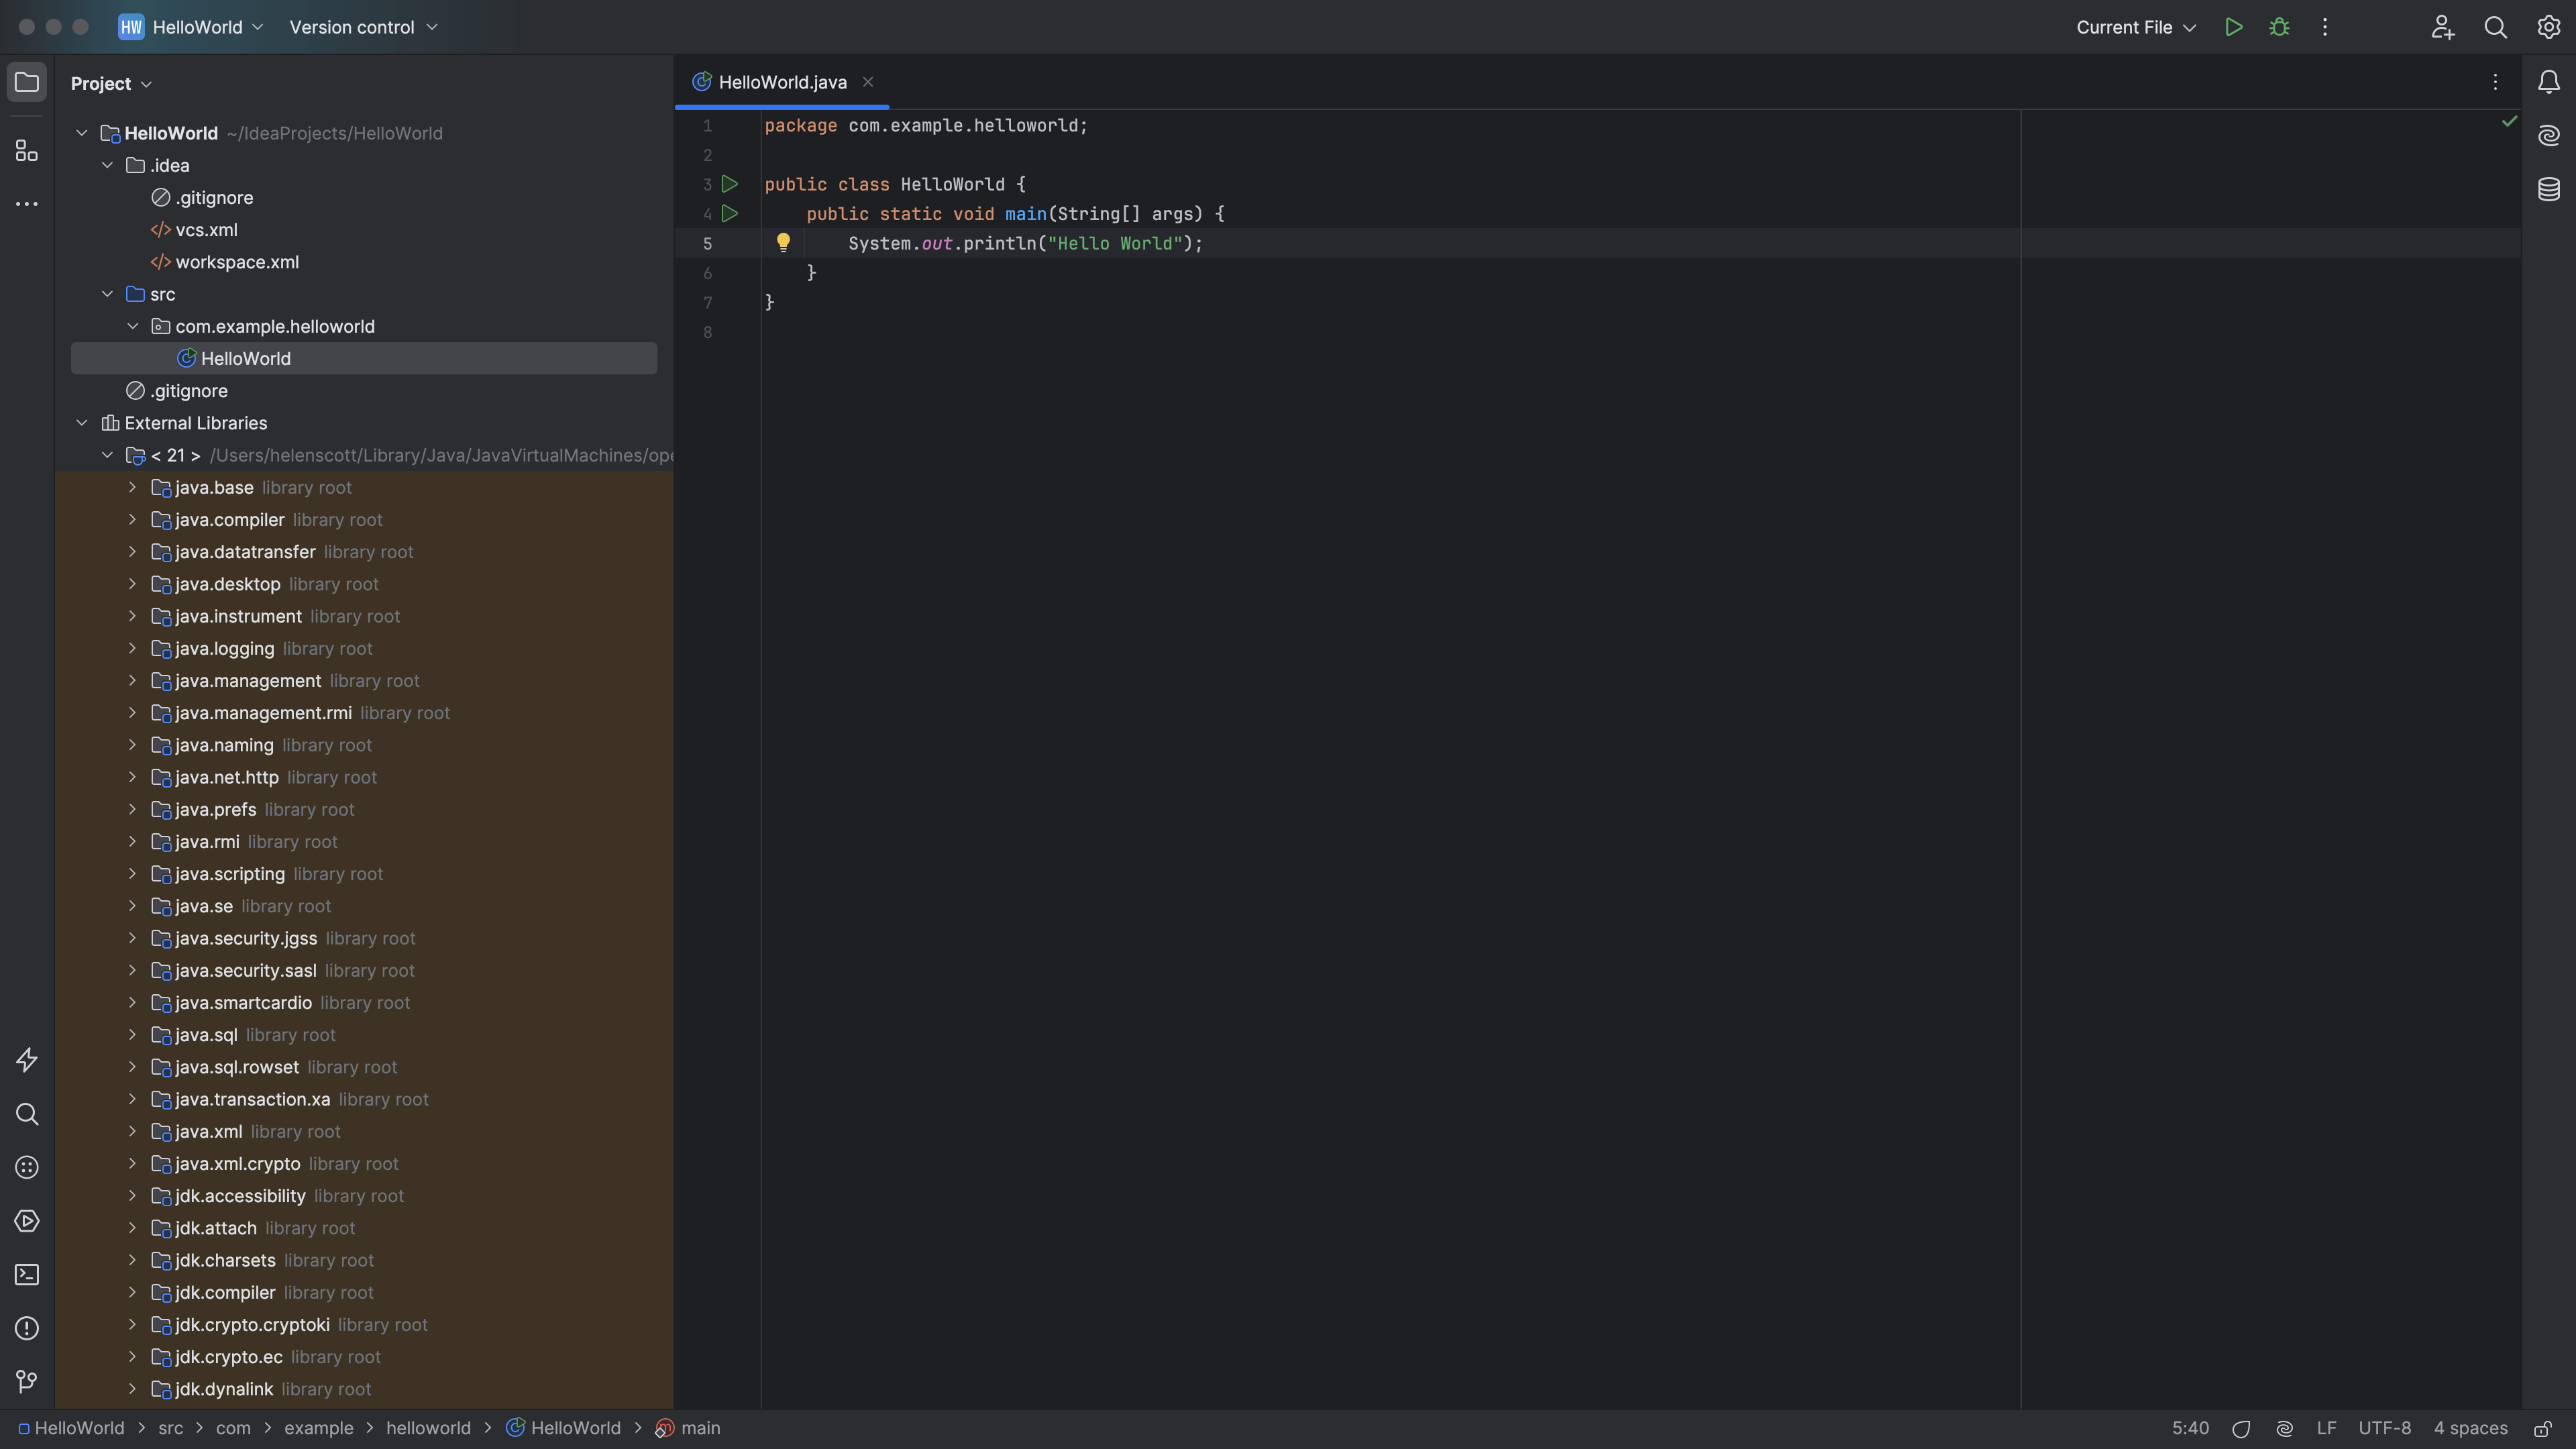The width and height of the screenshot is (2576, 1449).
Task: Toggle the Project tool window folder icon
Action: coord(27,82)
